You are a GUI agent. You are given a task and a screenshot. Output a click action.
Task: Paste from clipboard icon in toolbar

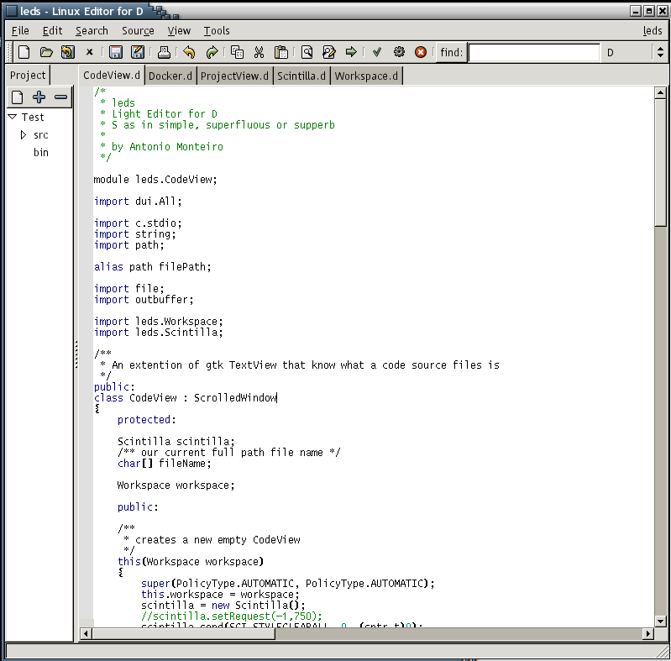coord(281,52)
